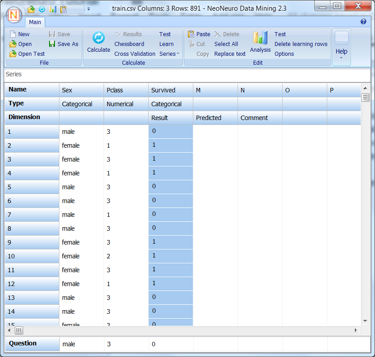375x357 pixels.
Task: Click the horizontal scrollbar thumb
Action: coord(19,331)
